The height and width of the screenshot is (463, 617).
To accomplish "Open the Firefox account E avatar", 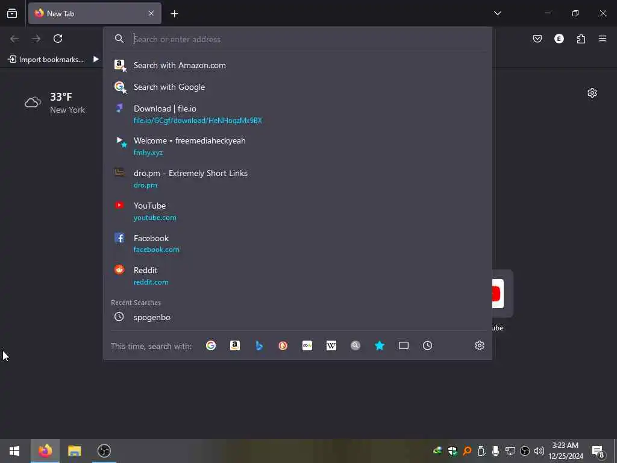I will tap(559, 39).
